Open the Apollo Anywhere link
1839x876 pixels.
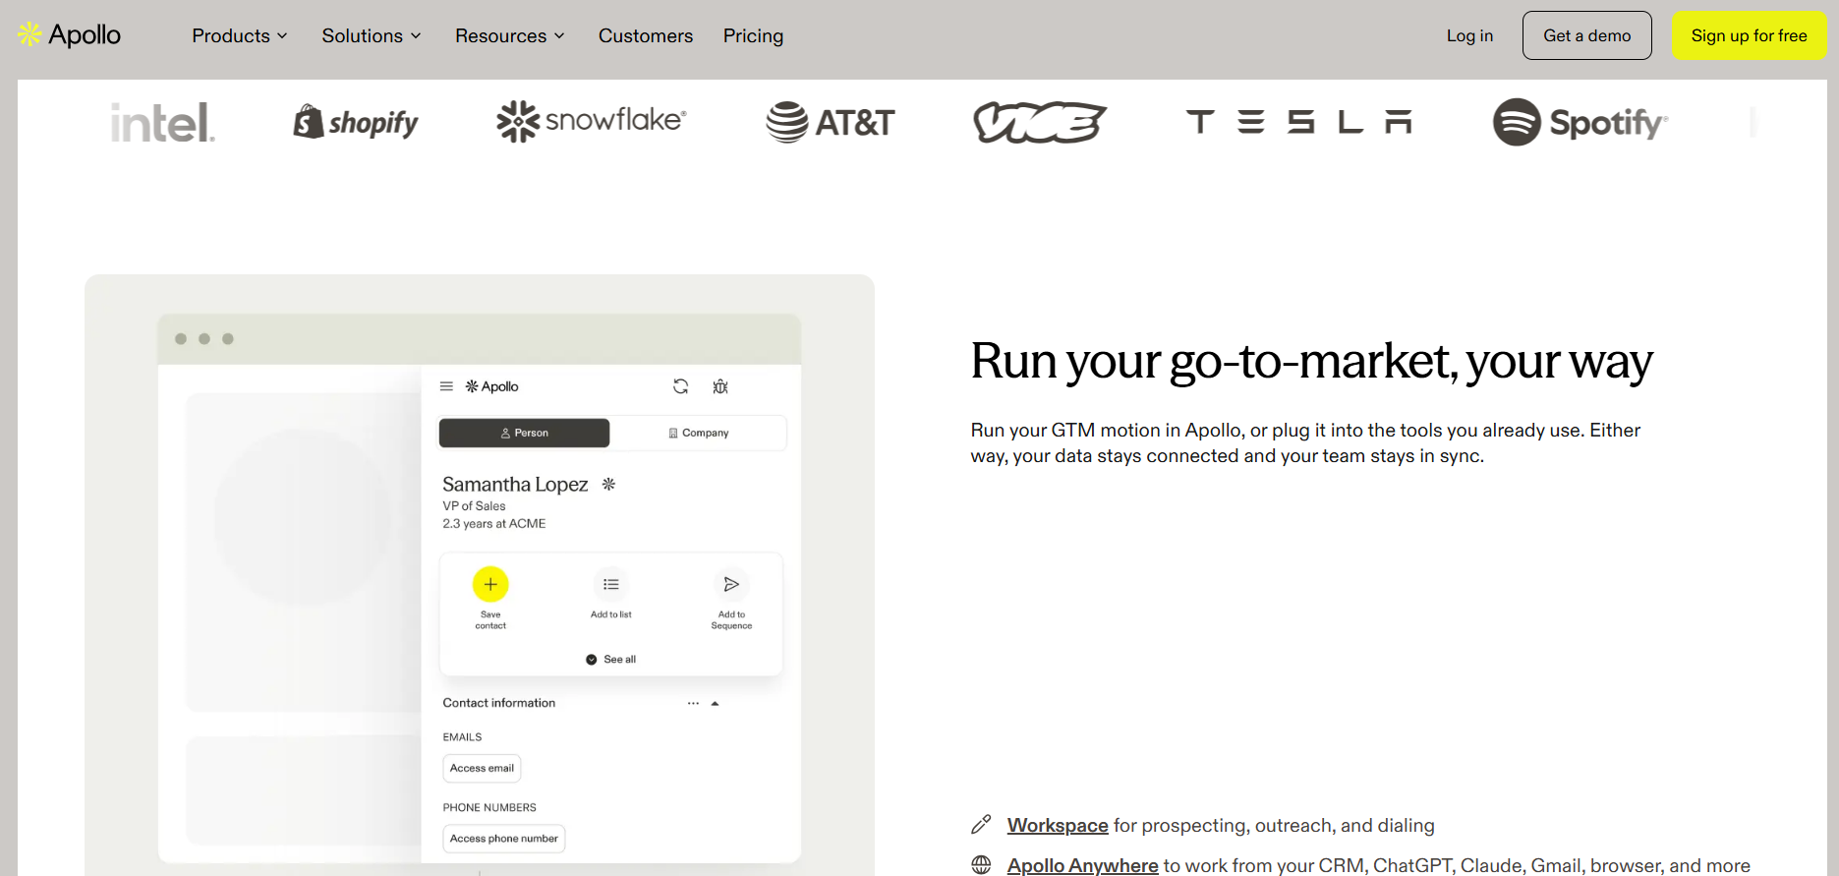click(x=1083, y=865)
